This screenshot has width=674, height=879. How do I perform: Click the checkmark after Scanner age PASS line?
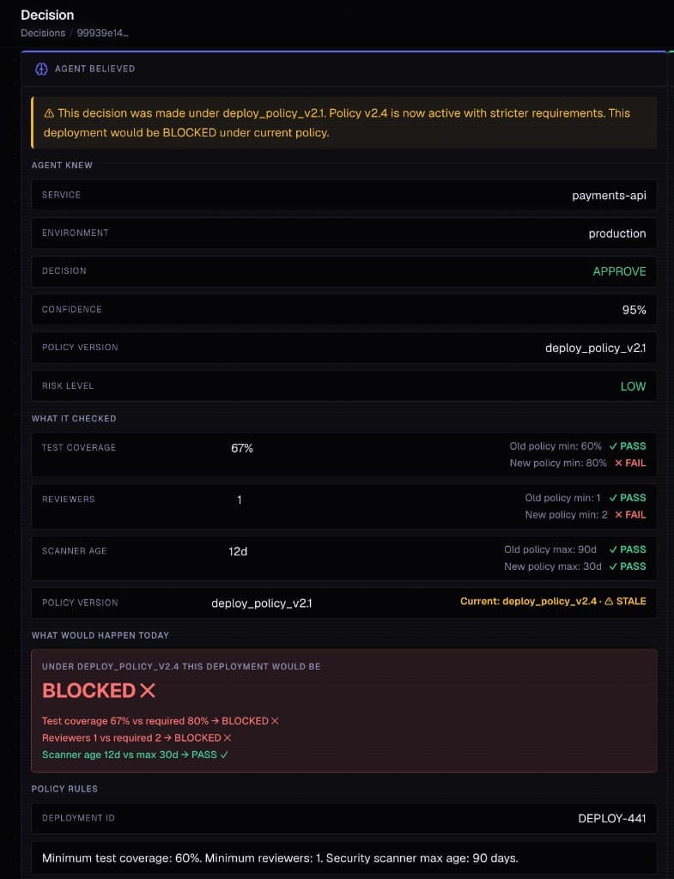(224, 755)
